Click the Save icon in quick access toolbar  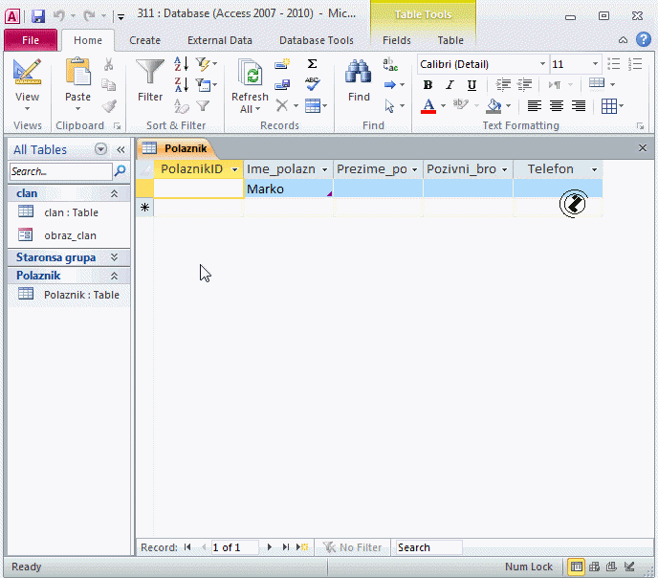pyautogui.click(x=38, y=16)
